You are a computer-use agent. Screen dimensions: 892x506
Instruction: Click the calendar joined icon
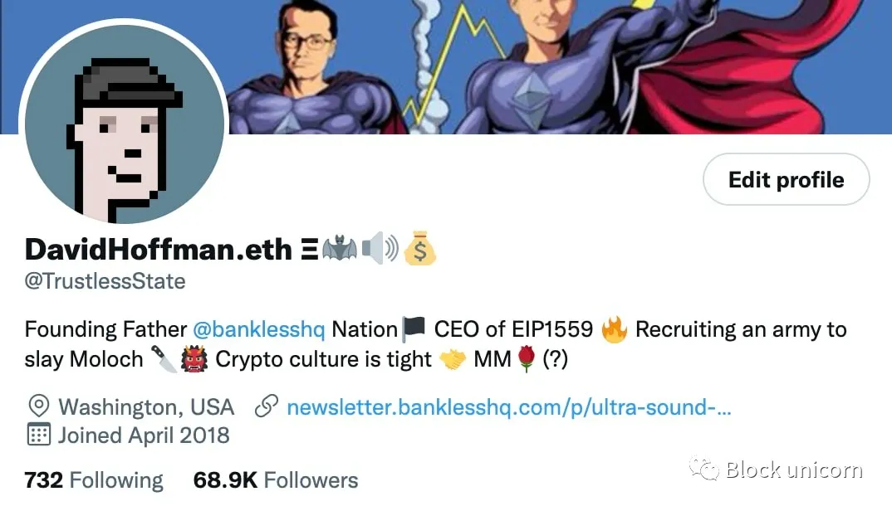pyautogui.click(x=39, y=435)
